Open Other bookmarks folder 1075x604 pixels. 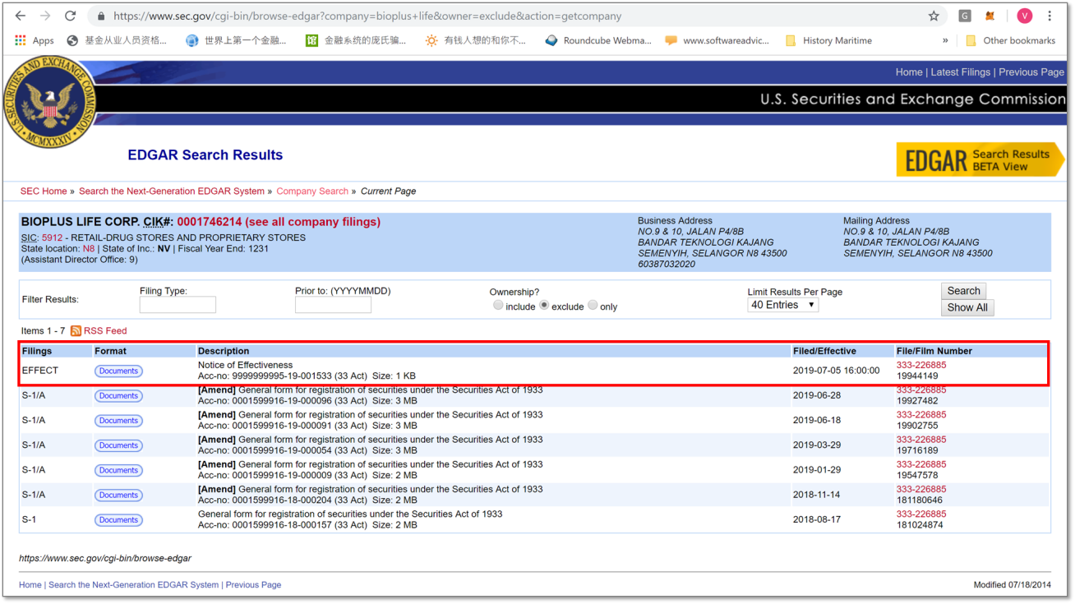(1010, 40)
